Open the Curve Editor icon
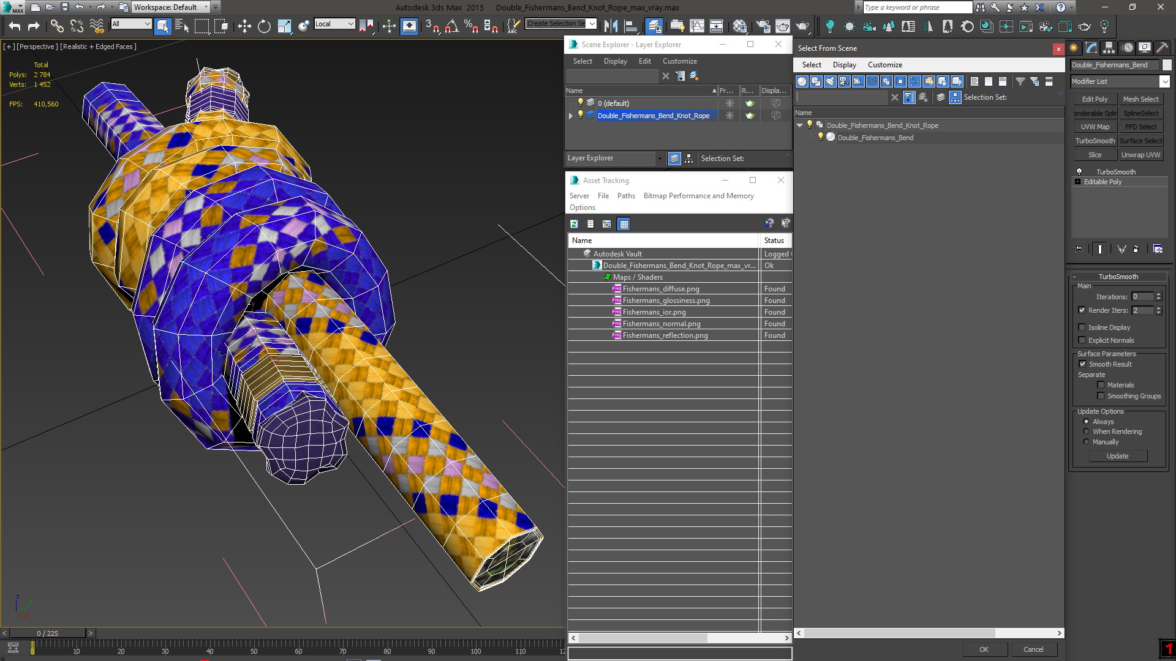Viewport: 1176px width, 661px height. pyautogui.click(x=697, y=26)
